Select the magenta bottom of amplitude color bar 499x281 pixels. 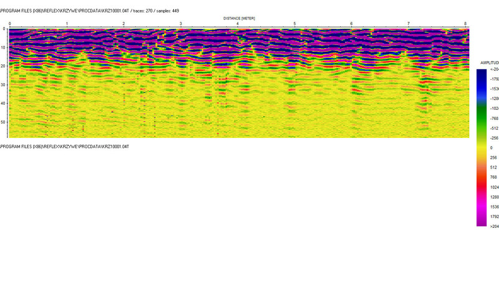coord(482,220)
